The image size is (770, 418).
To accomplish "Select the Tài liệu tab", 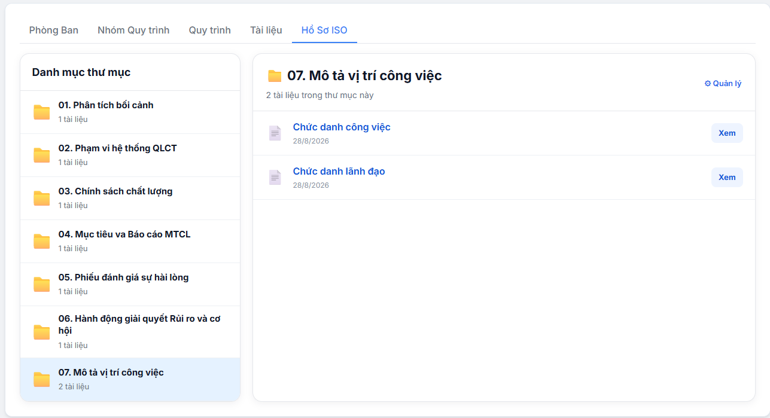I will pyautogui.click(x=266, y=30).
